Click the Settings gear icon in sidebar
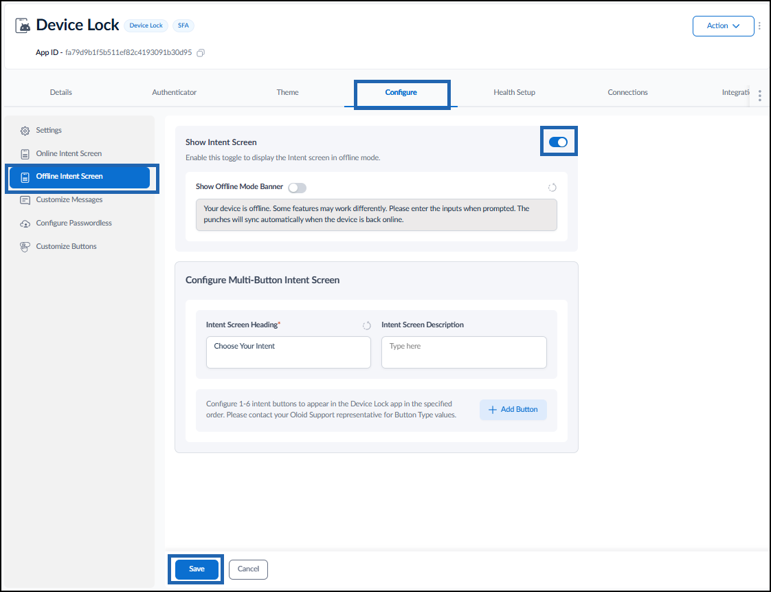 [25, 131]
